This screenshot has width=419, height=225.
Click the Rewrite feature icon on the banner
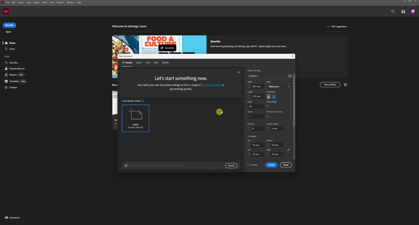point(162,48)
